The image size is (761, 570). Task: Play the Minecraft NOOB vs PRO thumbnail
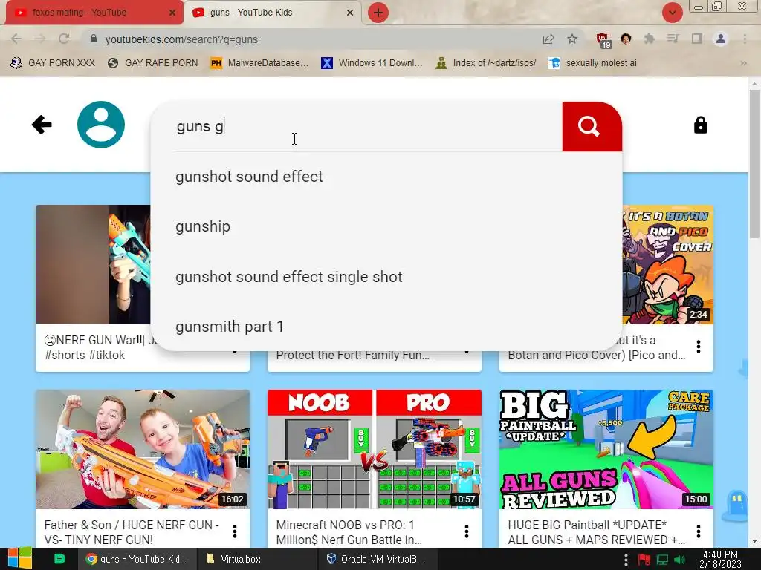click(x=375, y=449)
